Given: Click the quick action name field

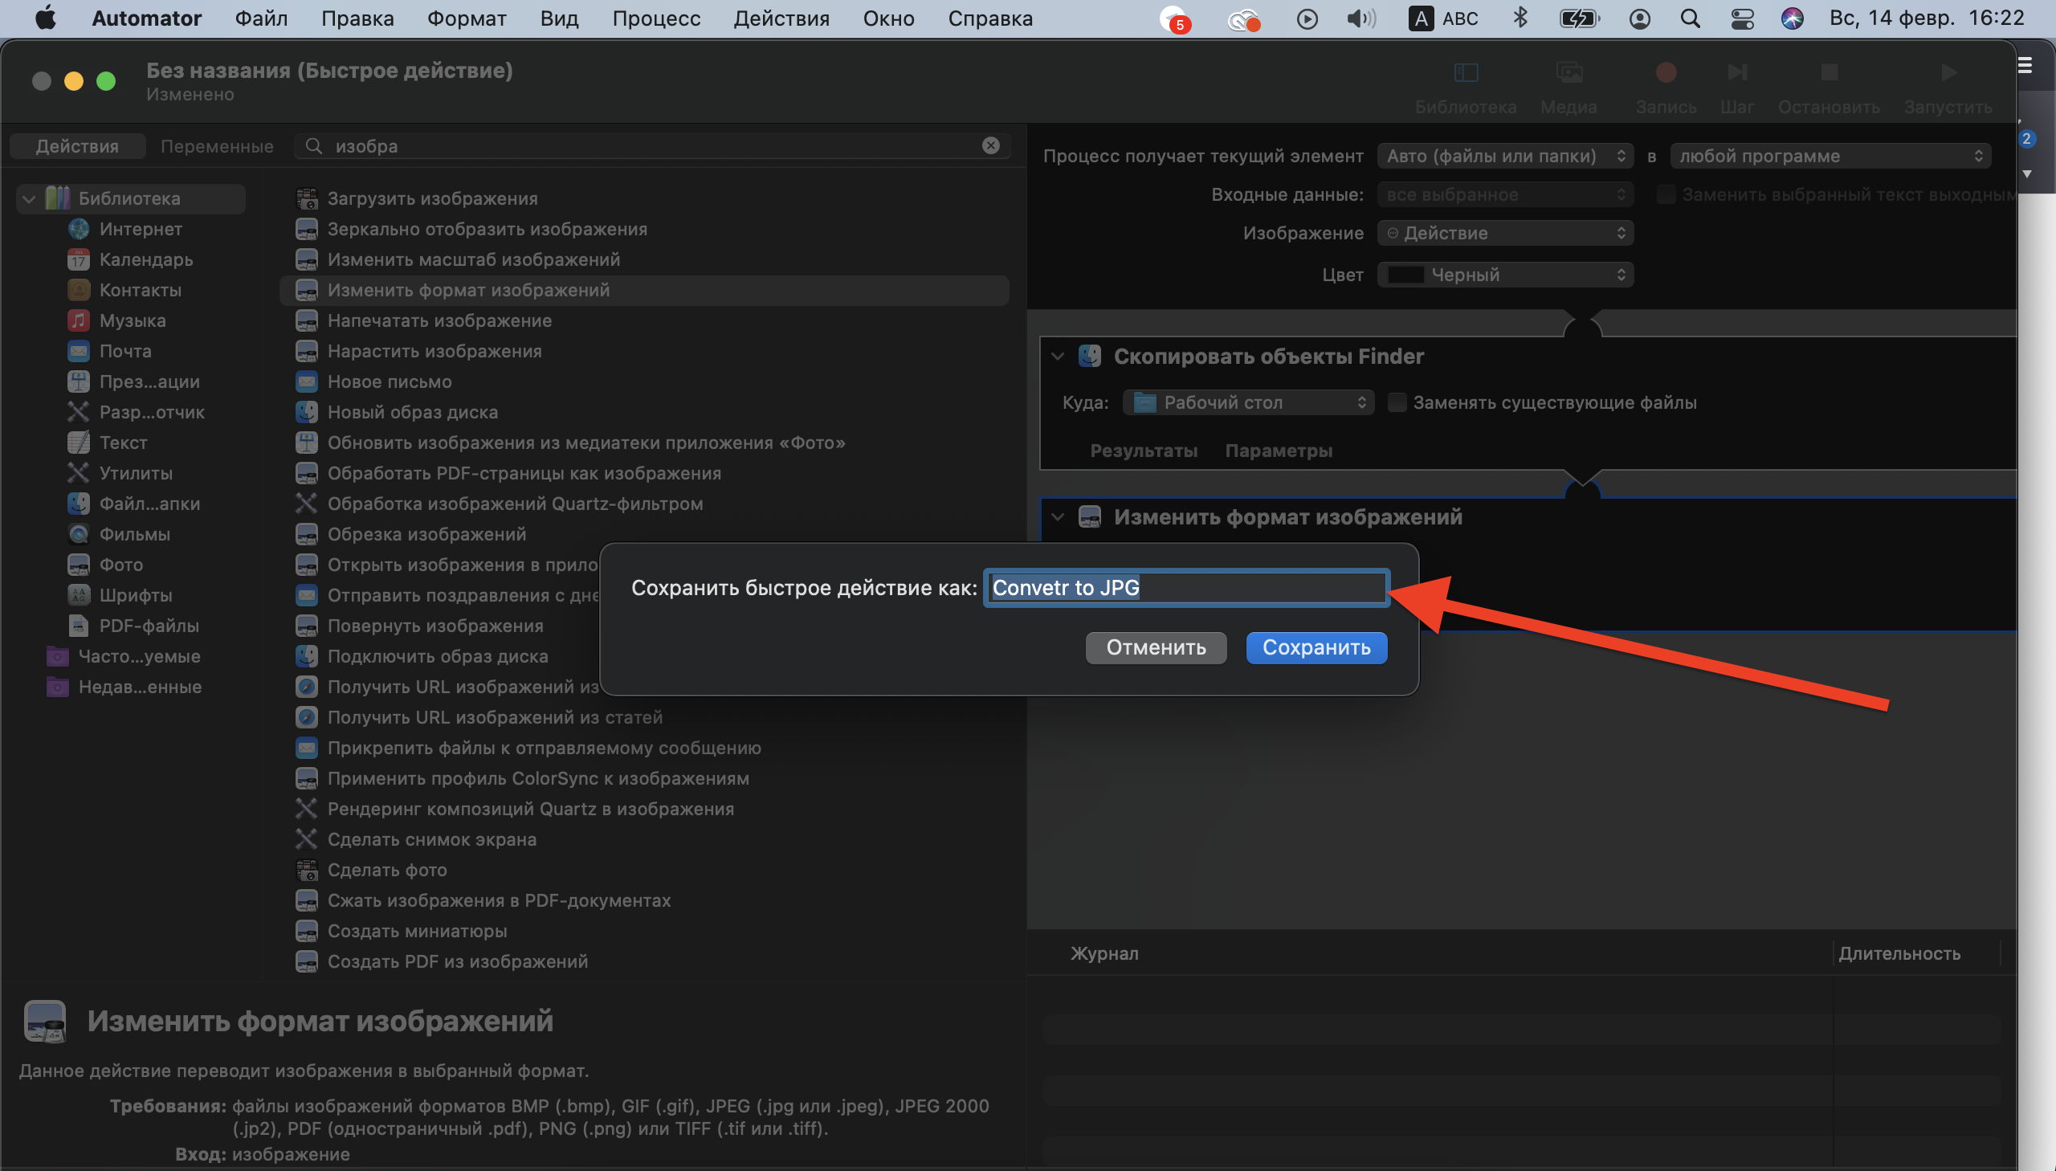Looking at the screenshot, I should [x=1187, y=588].
